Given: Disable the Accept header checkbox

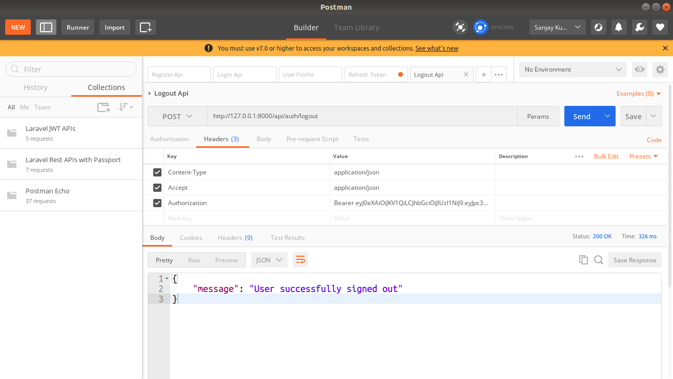Looking at the screenshot, I should [157, 188].
